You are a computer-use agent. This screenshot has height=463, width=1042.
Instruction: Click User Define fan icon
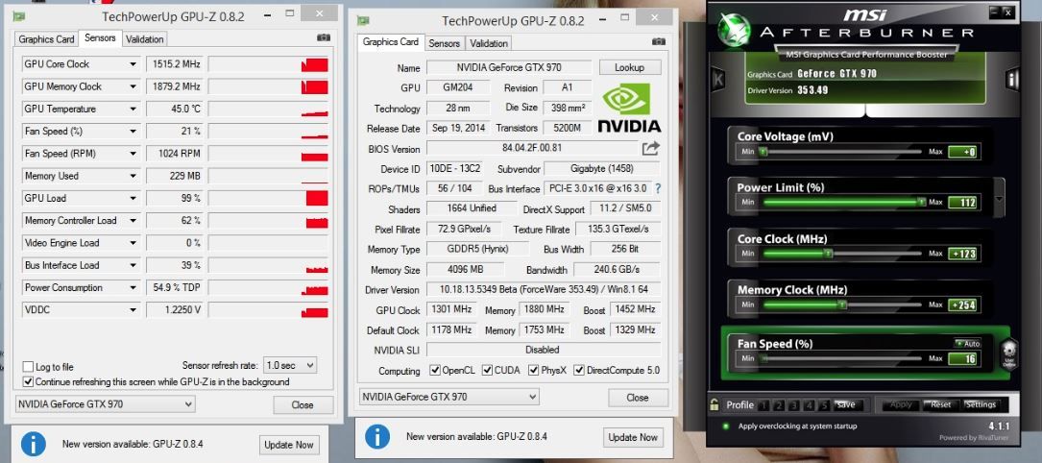[1008, 353]
